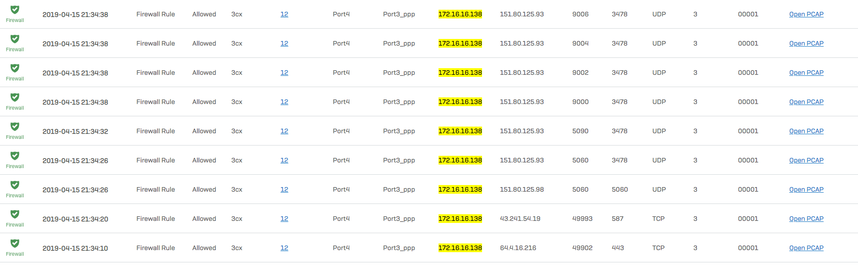The image size is (858, 266).
Task: Click Firewall shield icon in the 21:34:10 row
Action: [15, 243]
